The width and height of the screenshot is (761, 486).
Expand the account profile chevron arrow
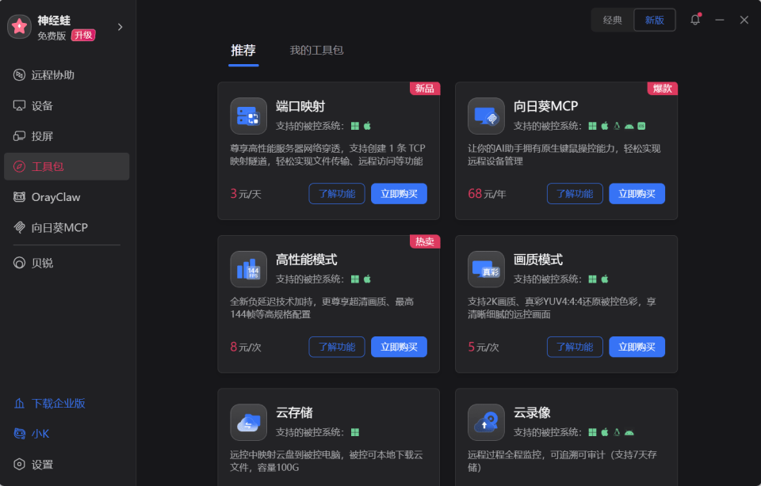coord(120,27)
